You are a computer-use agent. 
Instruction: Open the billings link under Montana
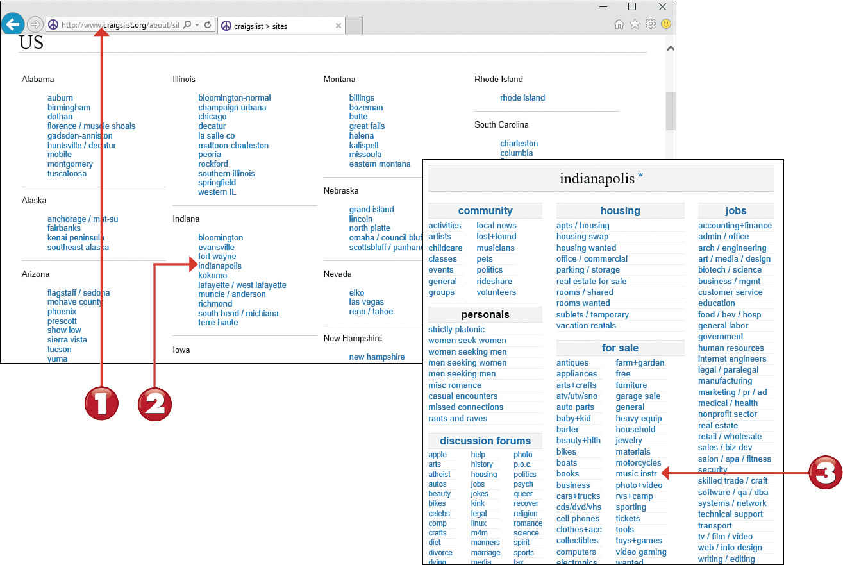(x=362, y=98)
